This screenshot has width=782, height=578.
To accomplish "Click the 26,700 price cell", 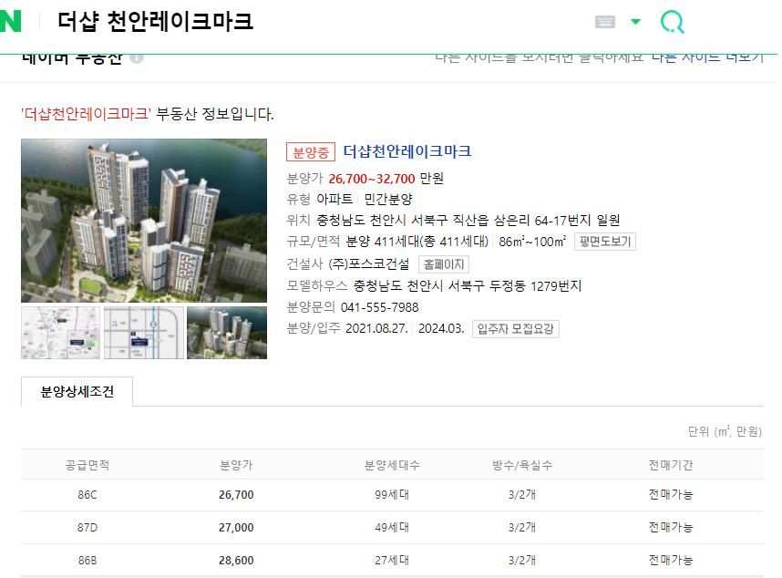I will (236, 495).
